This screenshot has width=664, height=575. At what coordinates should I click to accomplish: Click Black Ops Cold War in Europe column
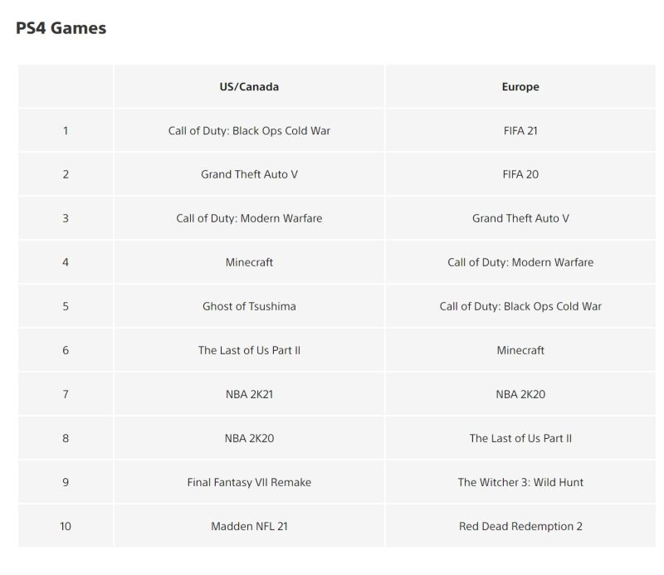tap(520, 306)
